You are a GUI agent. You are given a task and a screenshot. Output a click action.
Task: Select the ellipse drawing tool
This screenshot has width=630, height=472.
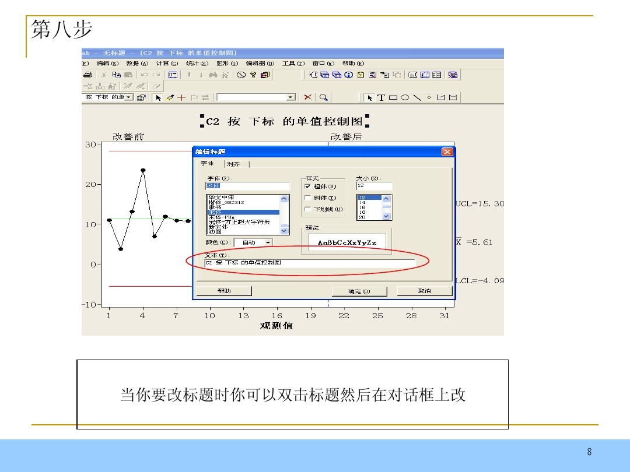pyautogui.click(x=405, y=97)
